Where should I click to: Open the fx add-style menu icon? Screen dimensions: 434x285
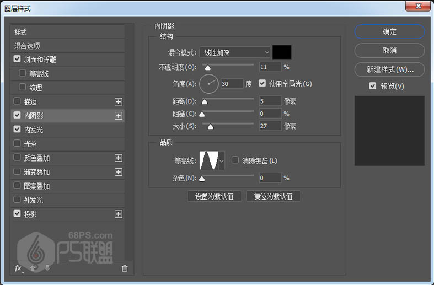pyautogui.click(x=18, y=268)
